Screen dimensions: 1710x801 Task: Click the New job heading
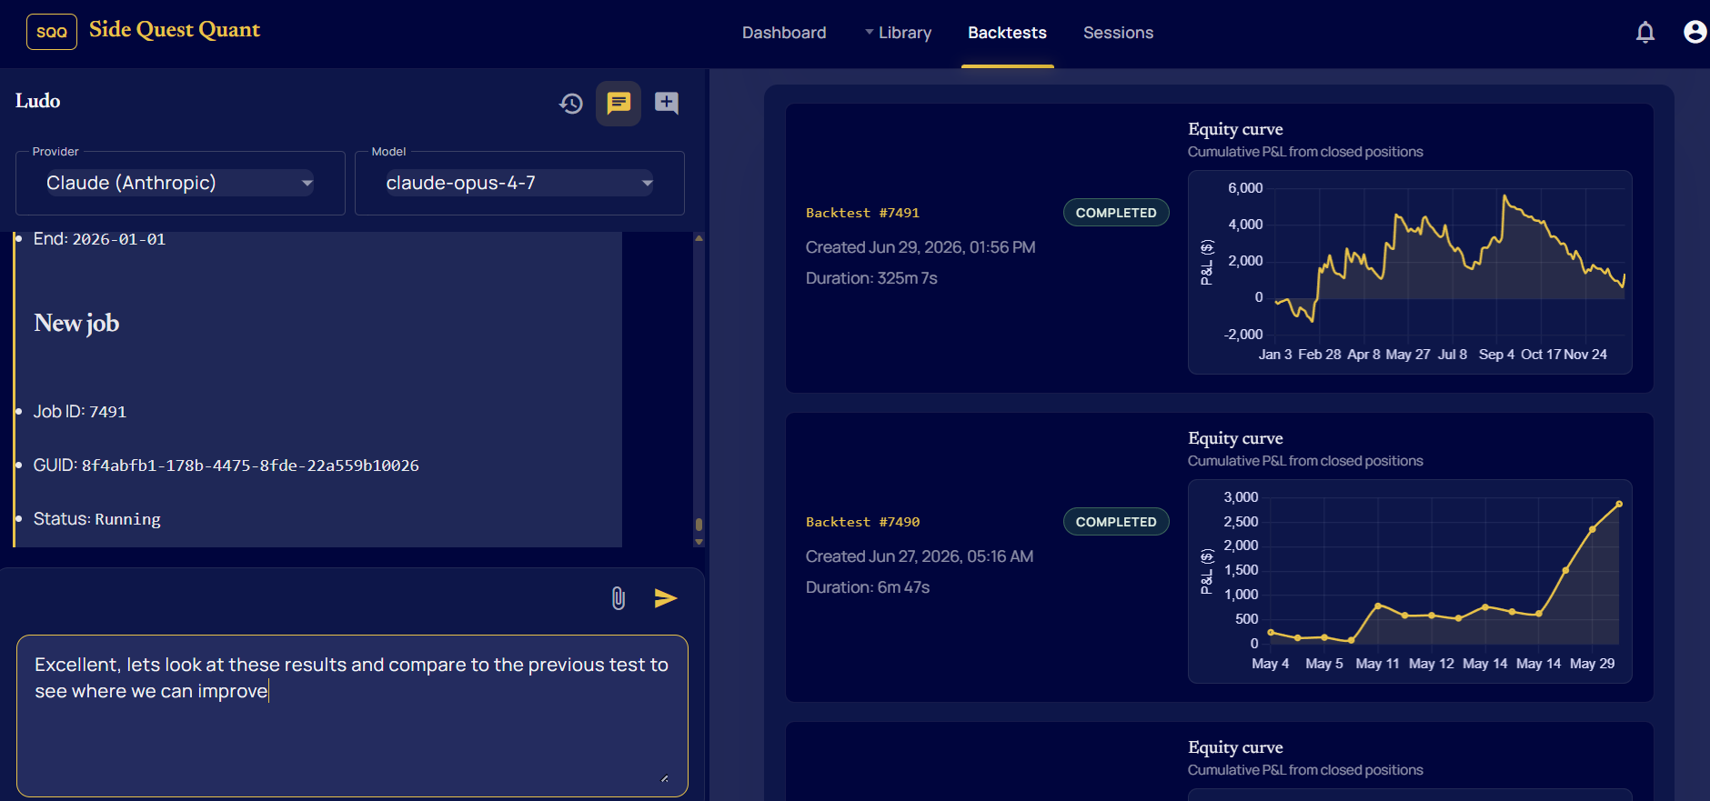pos(76,323)
